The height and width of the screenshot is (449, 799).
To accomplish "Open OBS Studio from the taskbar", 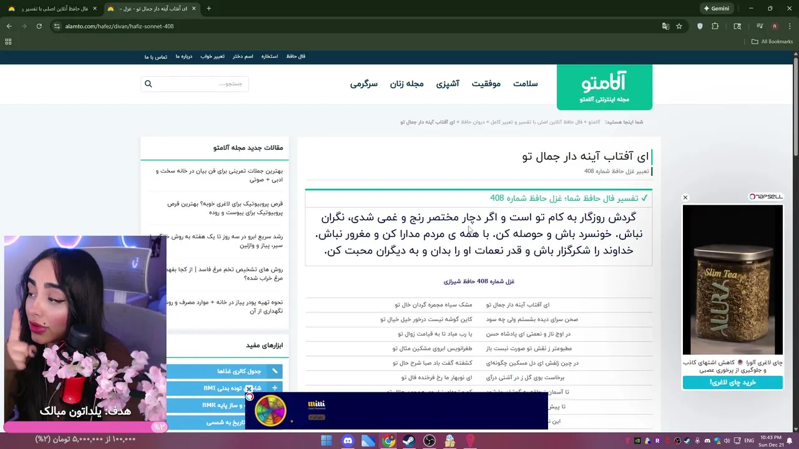I will [x=429, y=441].
